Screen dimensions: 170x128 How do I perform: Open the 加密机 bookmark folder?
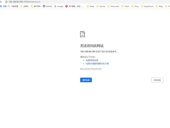(25, 6)
